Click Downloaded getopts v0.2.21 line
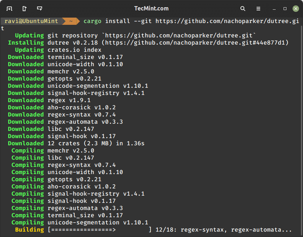Screen dimensions: 303x237 (54, 79)
